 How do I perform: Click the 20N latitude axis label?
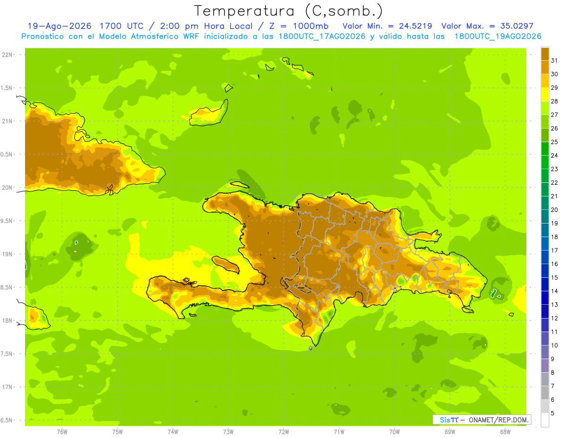pyautogui.click(x=7, y=188)
